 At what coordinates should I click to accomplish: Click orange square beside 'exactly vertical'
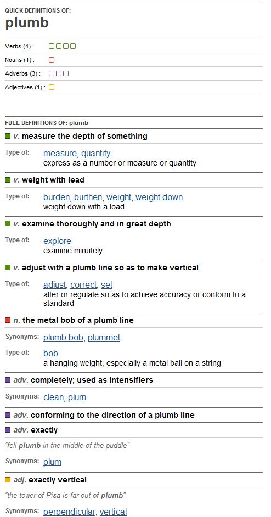pos(8,480)
